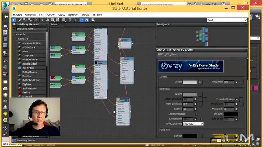This screenshot has height=148, width=263.
Task: Click Hide Unused Nodeslots icon
Action: [48, 20]
